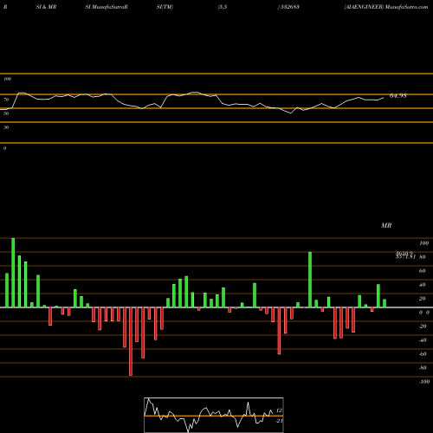Click the '(5,5' parameter text in header
This screenshot has width=433, height=433.
tap(223, 7)
